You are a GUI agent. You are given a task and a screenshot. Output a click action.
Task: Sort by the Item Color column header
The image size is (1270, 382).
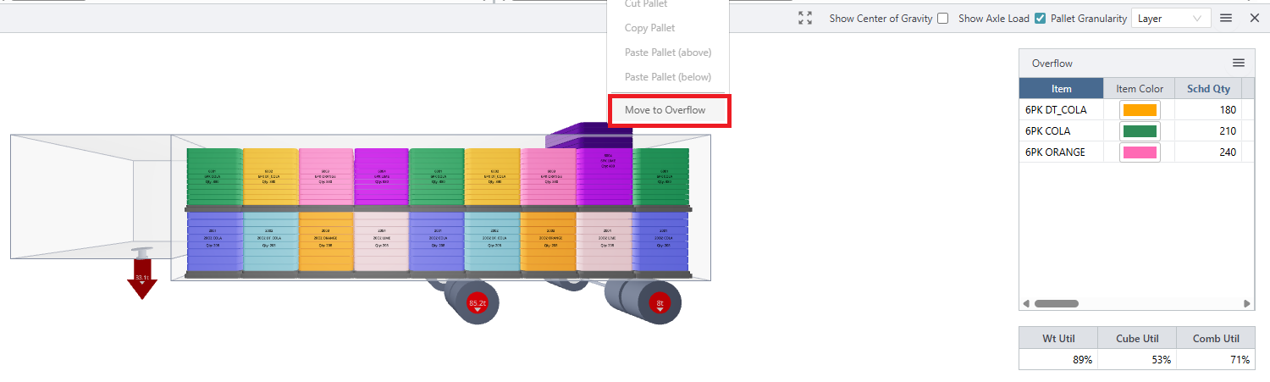[x=1140, y=89]
